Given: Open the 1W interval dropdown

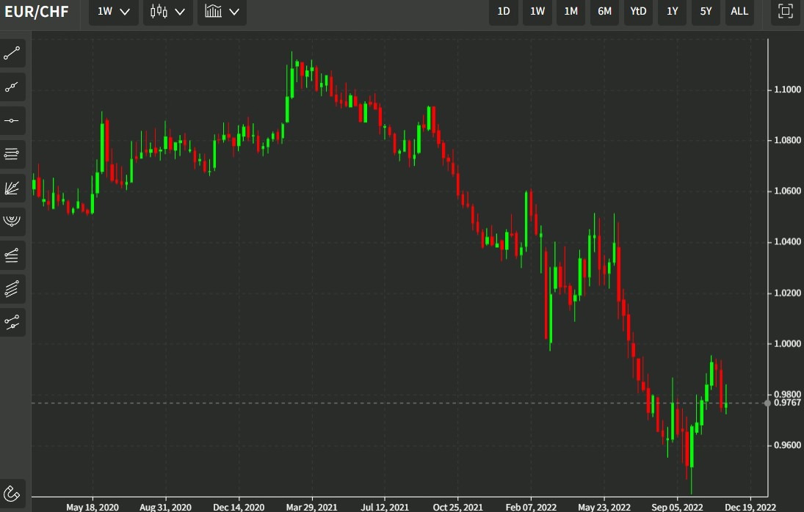Looking at the screenshot, I should click(113, 11).
